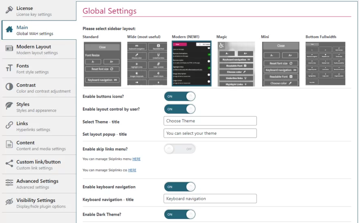
Task: Turn off Enable buttons icons toggle
Action: pos(180,96)
